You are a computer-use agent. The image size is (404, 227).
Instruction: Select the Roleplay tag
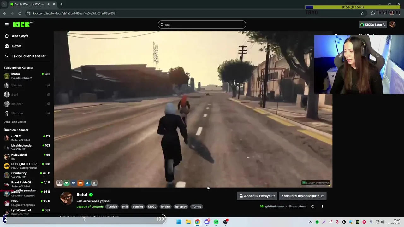pos(181,207)
